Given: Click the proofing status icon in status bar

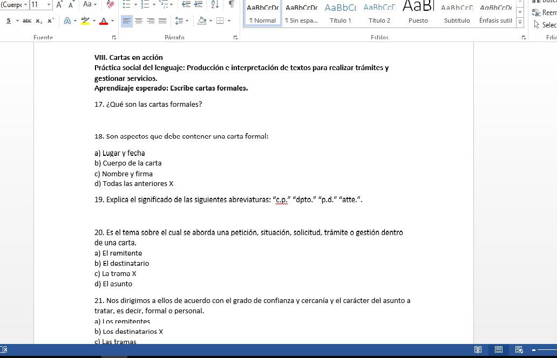Looking at the screenshot, I should pos(4,350).
